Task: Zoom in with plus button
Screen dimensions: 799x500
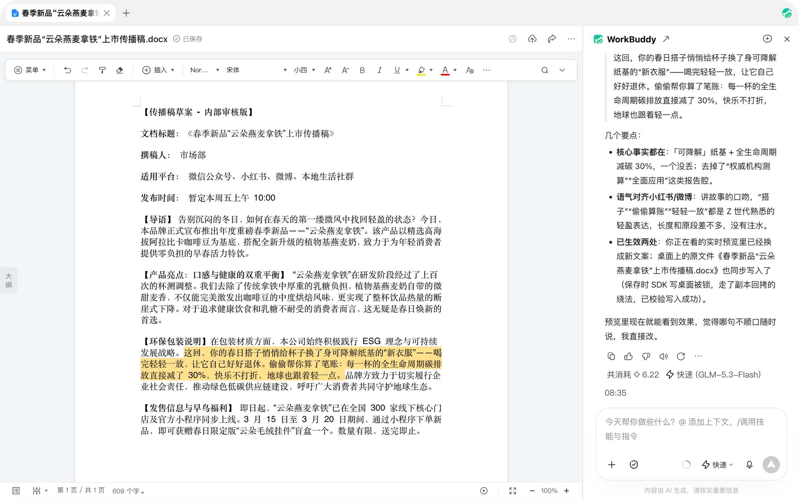Action: coord(566,491)
